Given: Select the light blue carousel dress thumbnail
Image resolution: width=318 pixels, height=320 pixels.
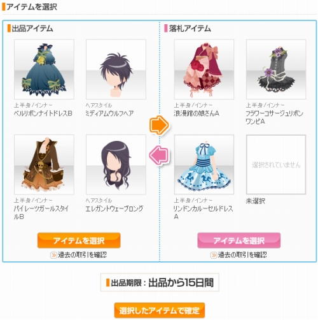Looking at the screenshot, I should click(x=204, y=164).
